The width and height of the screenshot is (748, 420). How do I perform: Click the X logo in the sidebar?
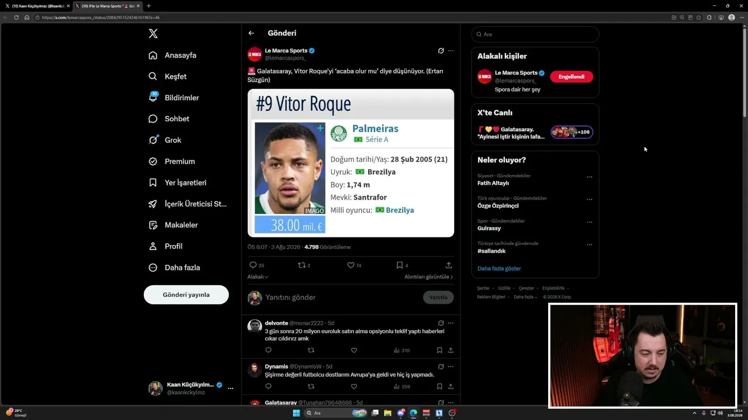click(153, 34)
